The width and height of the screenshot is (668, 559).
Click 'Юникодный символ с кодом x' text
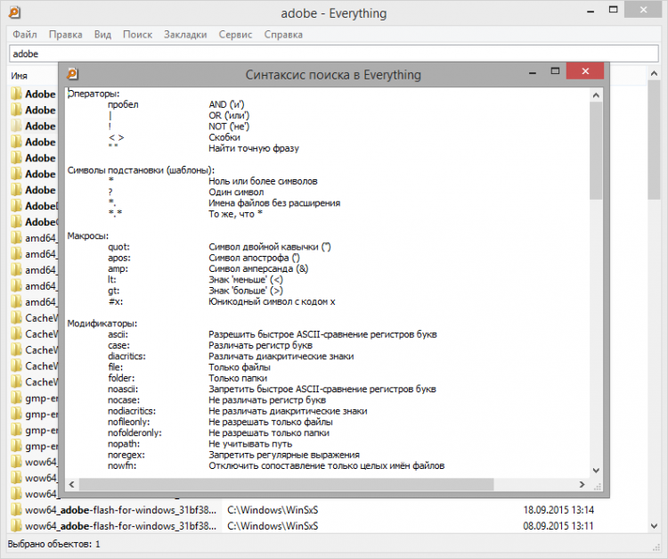272,301
